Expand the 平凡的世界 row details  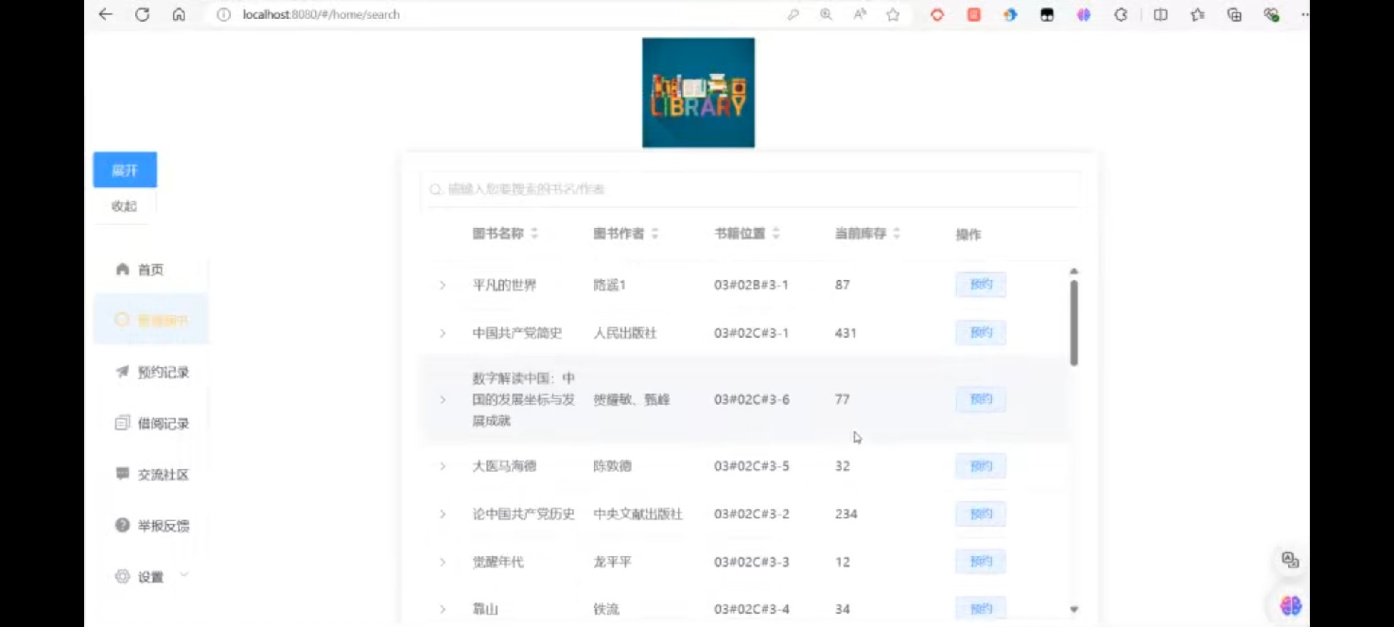pos(442,285)
